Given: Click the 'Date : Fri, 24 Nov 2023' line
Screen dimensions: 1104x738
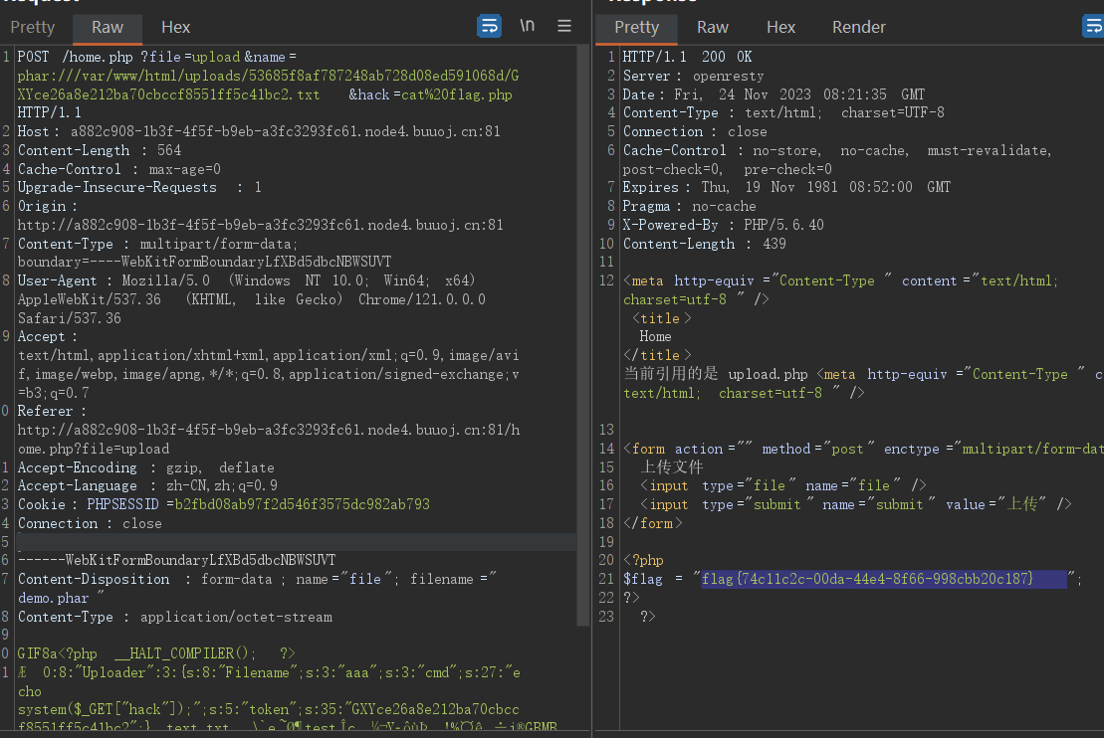Looking at the screenshot, I should (773, 94).
